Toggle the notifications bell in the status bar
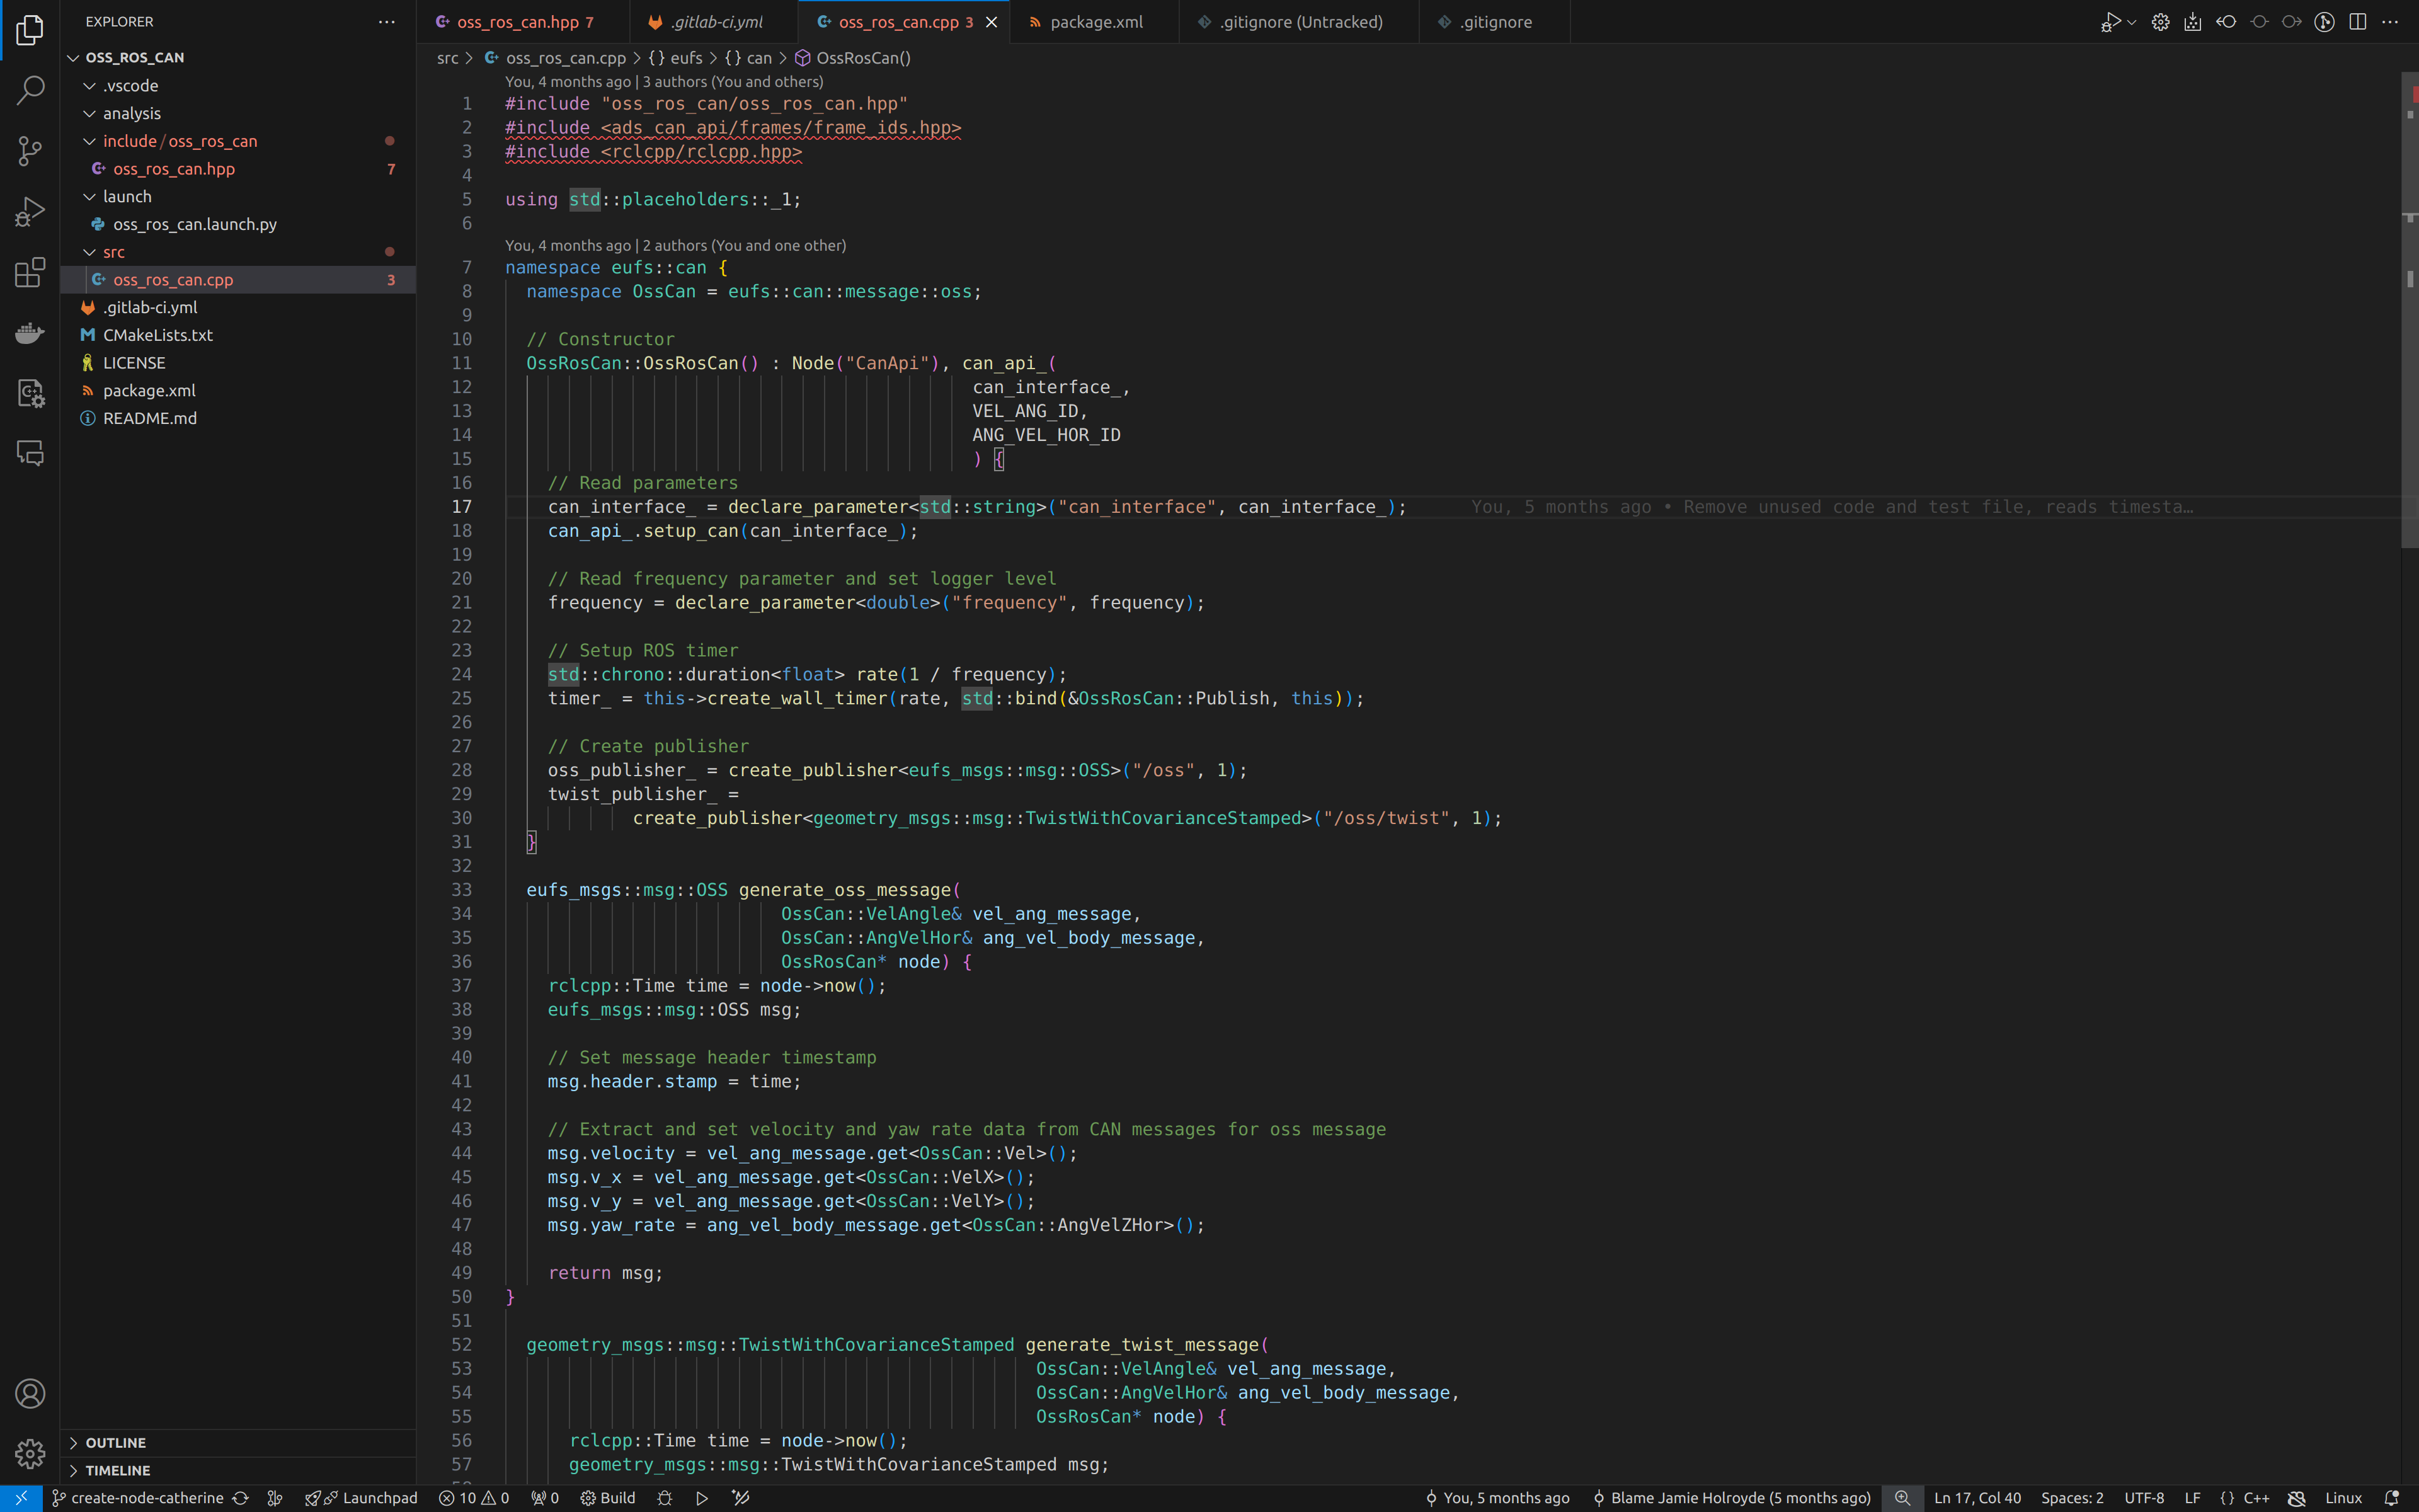2419x1512 pixels. click(x=2391, y=1497)
